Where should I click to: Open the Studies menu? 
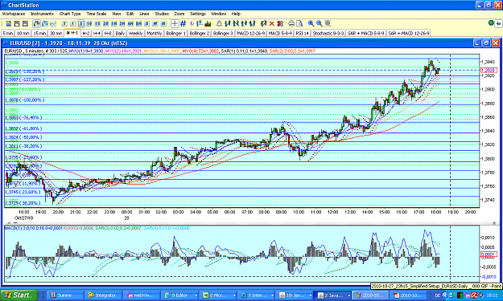162,14
